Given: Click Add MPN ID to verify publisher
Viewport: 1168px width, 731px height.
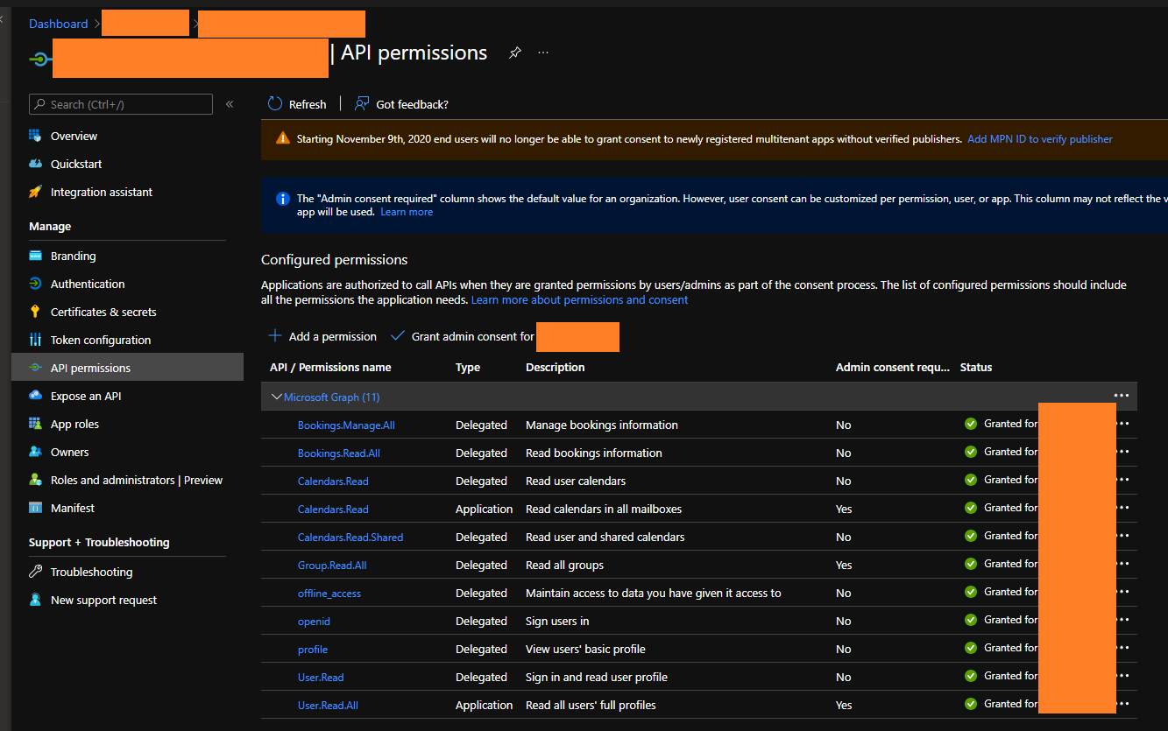Looking at the screenshot, I should click(x=1040, y=138).
